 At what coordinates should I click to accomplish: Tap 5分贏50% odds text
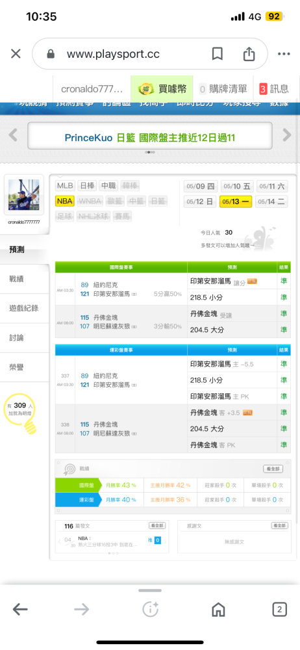tap(168, 294)
